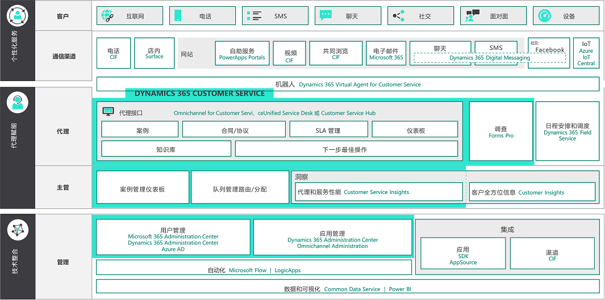Click the phone icon beside 电话
The height and width of the screenshot is (300, 605).
(x=178, y=16)
